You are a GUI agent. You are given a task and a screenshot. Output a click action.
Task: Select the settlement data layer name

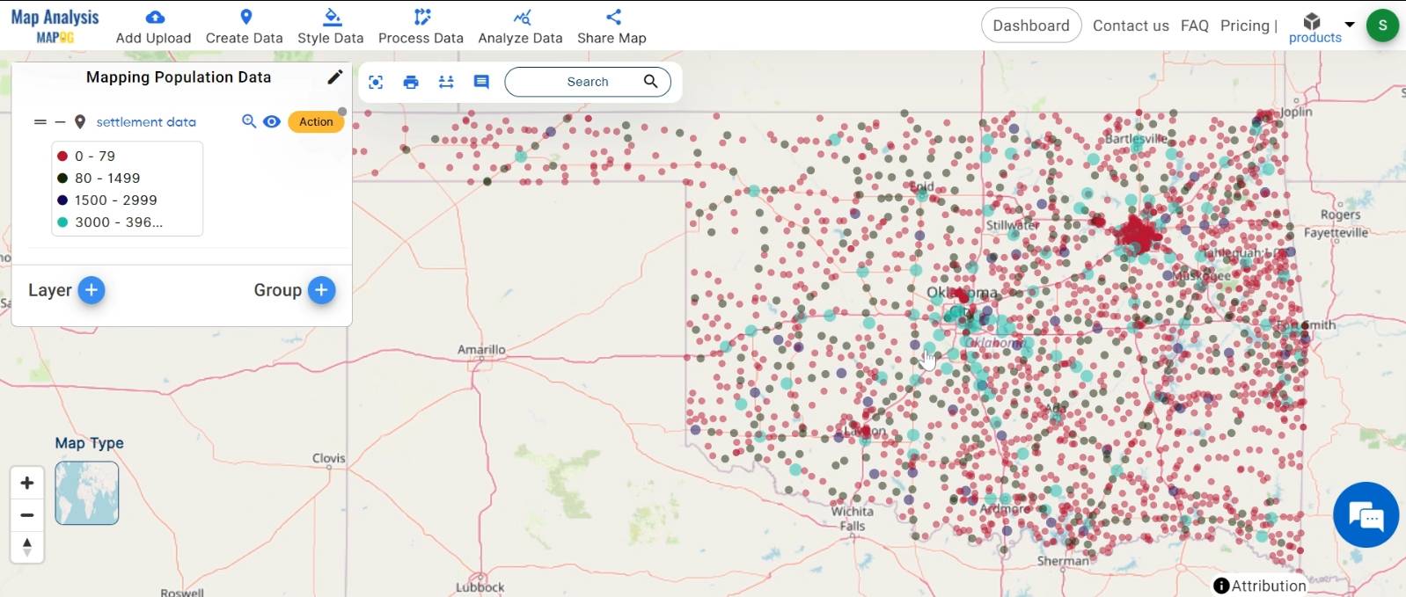[146, 122]
